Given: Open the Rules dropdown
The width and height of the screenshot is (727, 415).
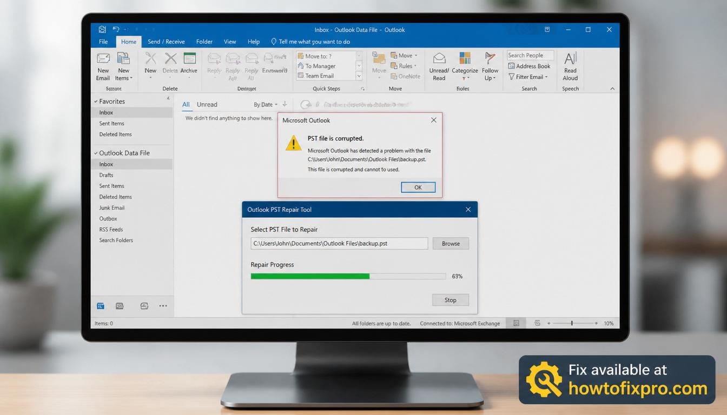Looking at the screenshot, I should pos(403,66).
